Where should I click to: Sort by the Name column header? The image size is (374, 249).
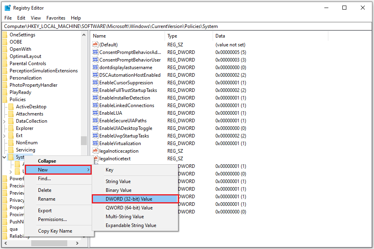click(x=128, y=36)
